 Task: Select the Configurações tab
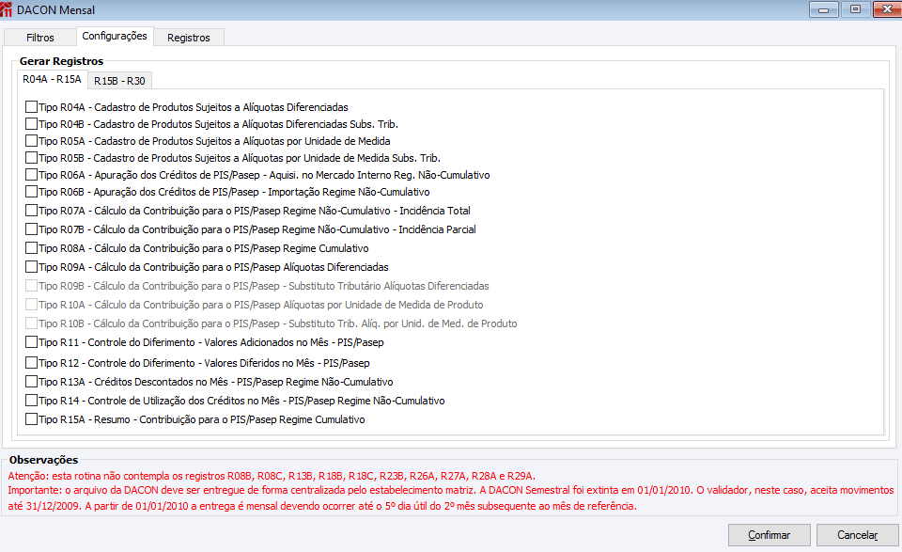[115, 36]
